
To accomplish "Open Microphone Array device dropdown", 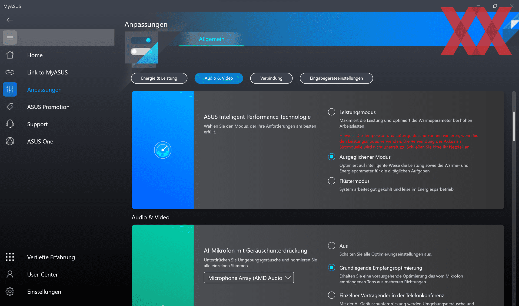I will click(x=249, y=278).
